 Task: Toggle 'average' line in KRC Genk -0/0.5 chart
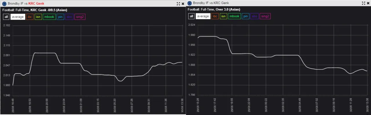point(18,17)
